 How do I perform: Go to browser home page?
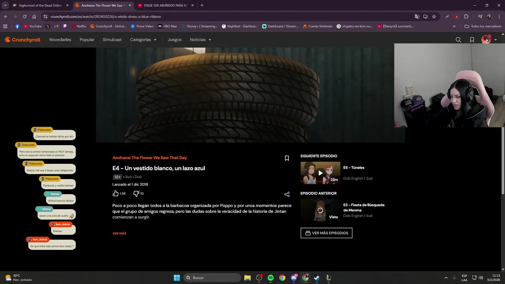pos(34,17)
